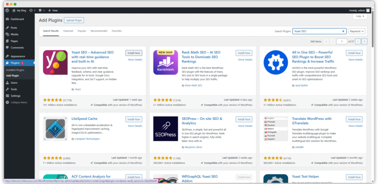Expand the Help dropdown tab

[x=360, y=16]
